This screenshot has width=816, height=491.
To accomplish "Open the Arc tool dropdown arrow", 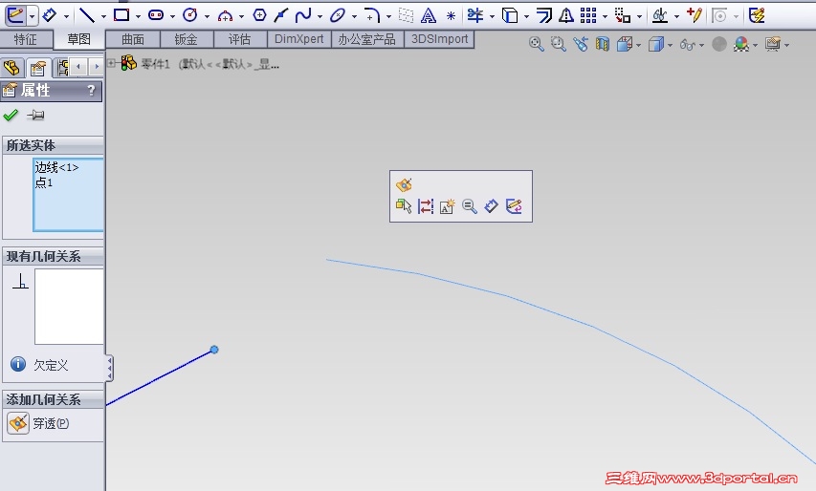I will point(241,16).
